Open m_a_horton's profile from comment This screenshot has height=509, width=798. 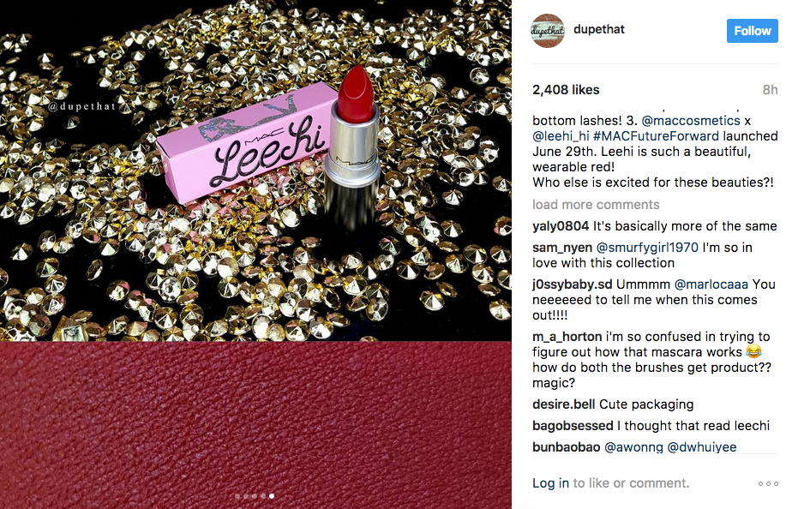pyautogui.click(x=567, y=337)
